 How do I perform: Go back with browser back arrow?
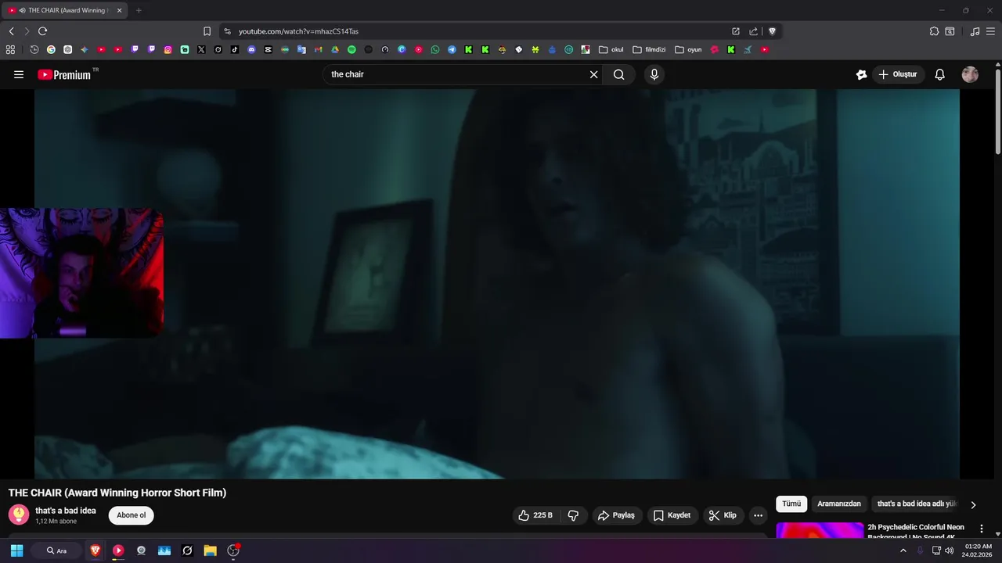11,31
